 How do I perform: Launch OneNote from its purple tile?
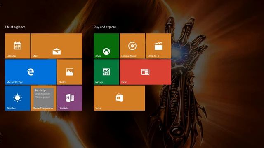pos(70,98)
